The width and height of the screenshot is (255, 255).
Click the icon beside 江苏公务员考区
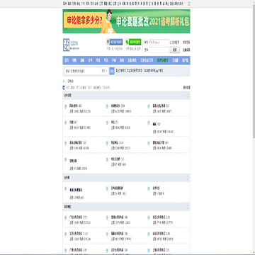click(66, 234)
